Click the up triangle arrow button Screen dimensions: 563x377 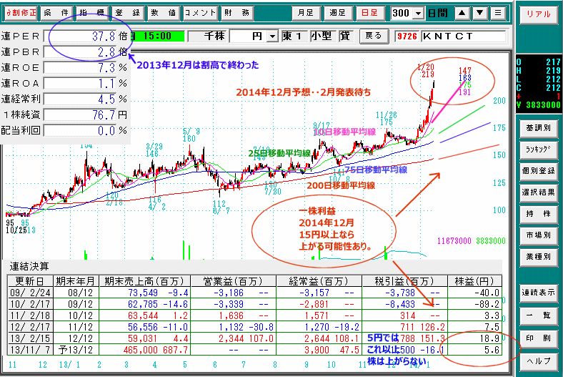tap(462, 14)
